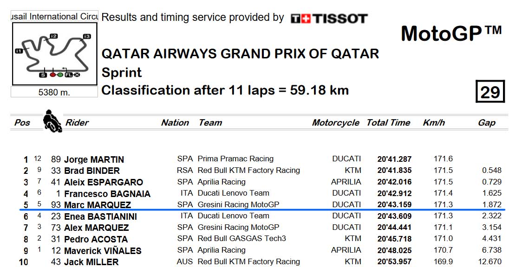Click Pedro ACOSTA's rider name

pyautogui.click(x=96, y=239)
